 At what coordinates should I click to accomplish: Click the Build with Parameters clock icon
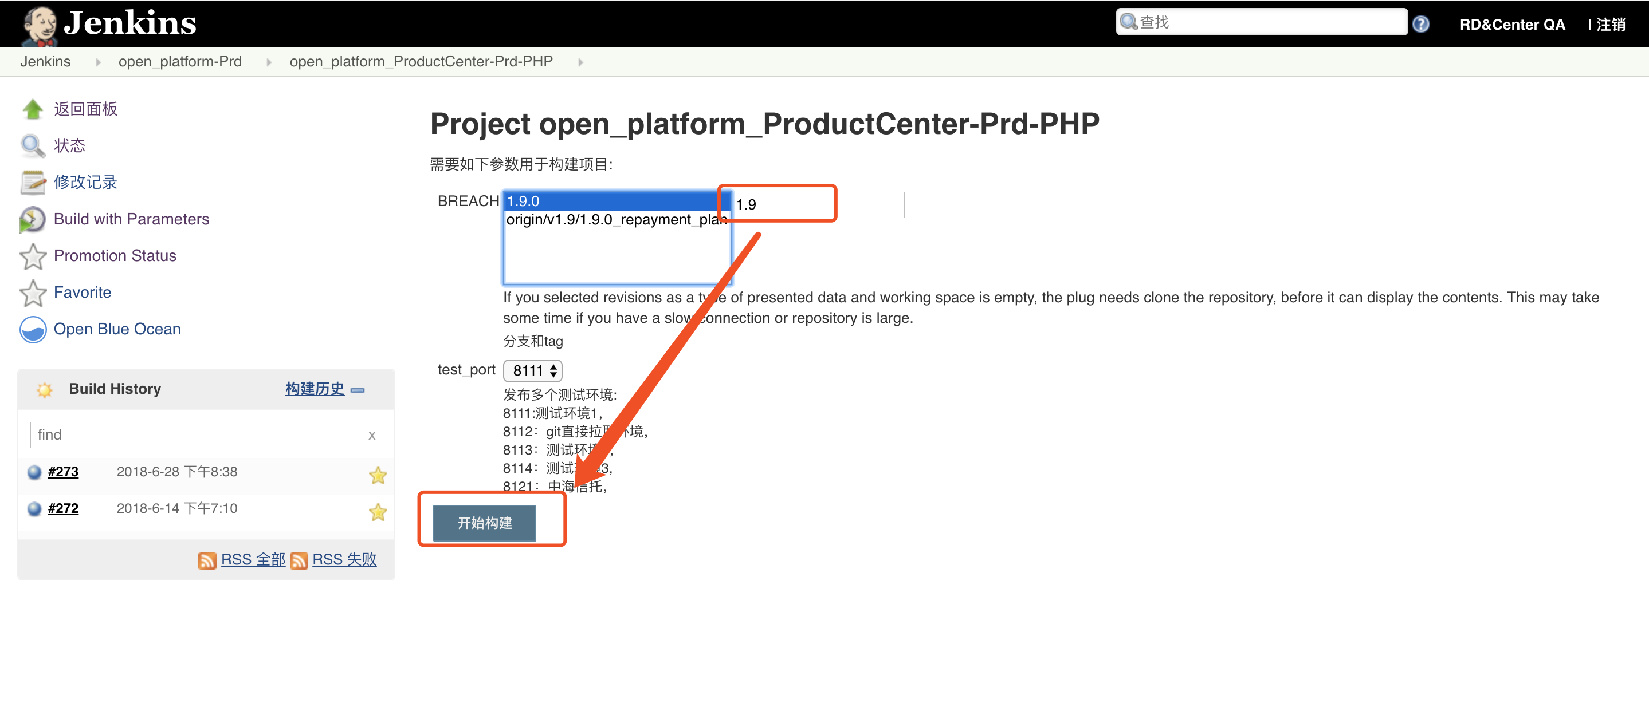(32, 219)
